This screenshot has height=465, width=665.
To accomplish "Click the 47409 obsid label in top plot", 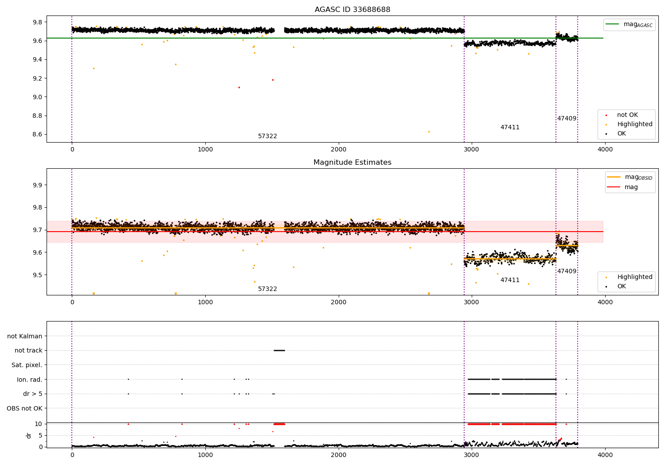I will (567, 119).
